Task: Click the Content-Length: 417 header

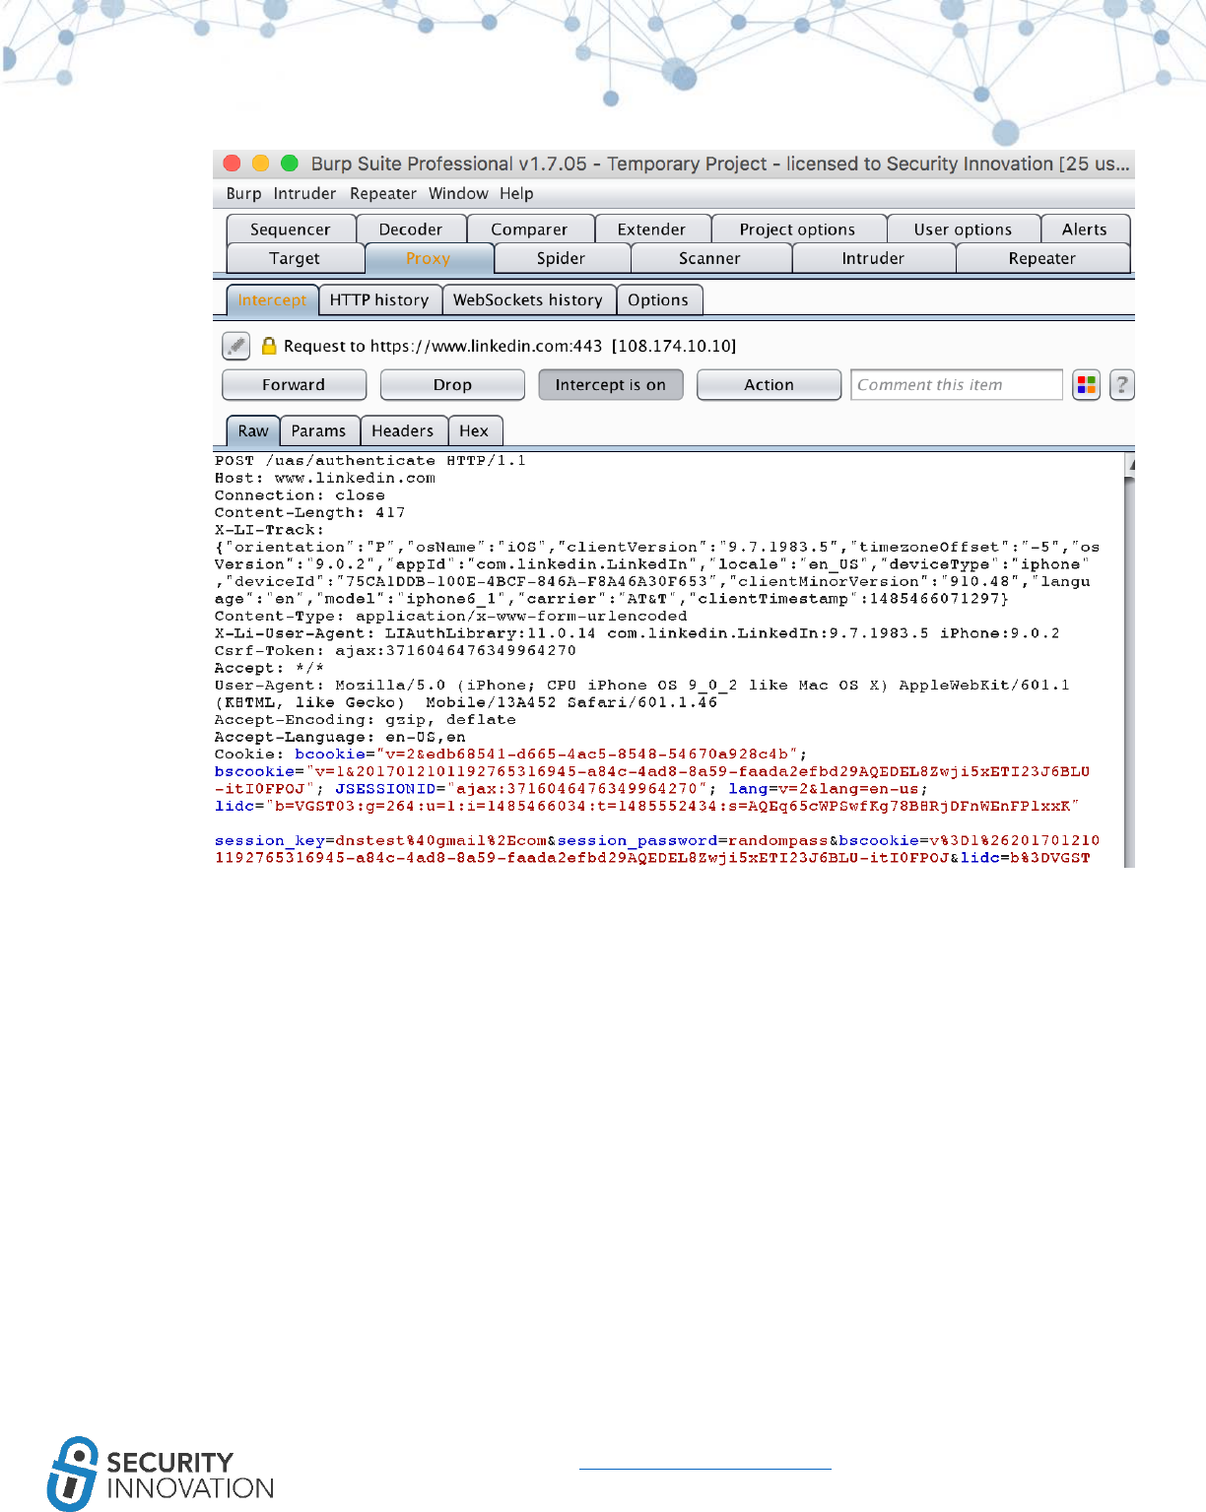Action: pyautogui.click(x=309, y=512)
